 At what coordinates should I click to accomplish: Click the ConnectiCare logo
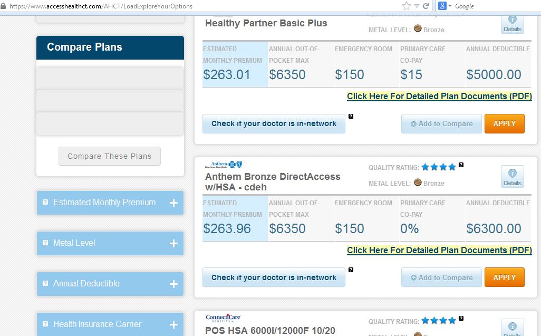click(223, 318)
